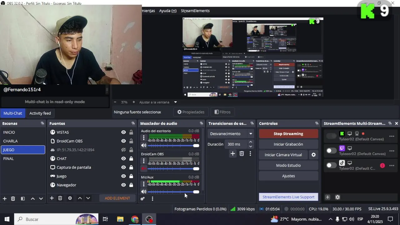Click the Windows taskbar Buscar search box
Viewport: 400px width, 225px height.
[x=56, y=219]
